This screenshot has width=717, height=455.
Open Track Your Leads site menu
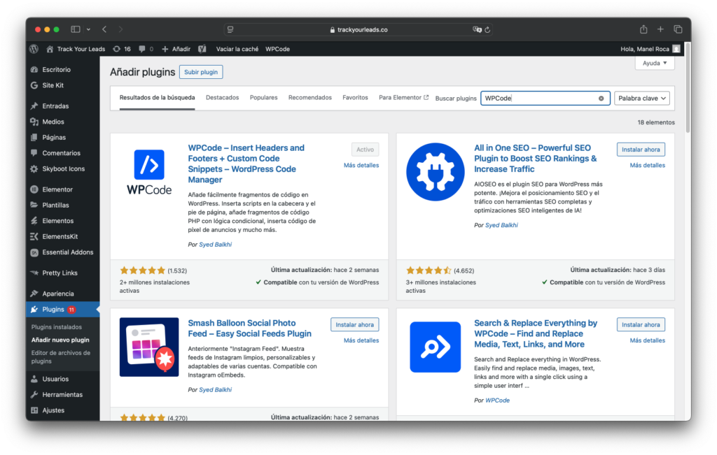pyautogui.click(x=76, y=49)
